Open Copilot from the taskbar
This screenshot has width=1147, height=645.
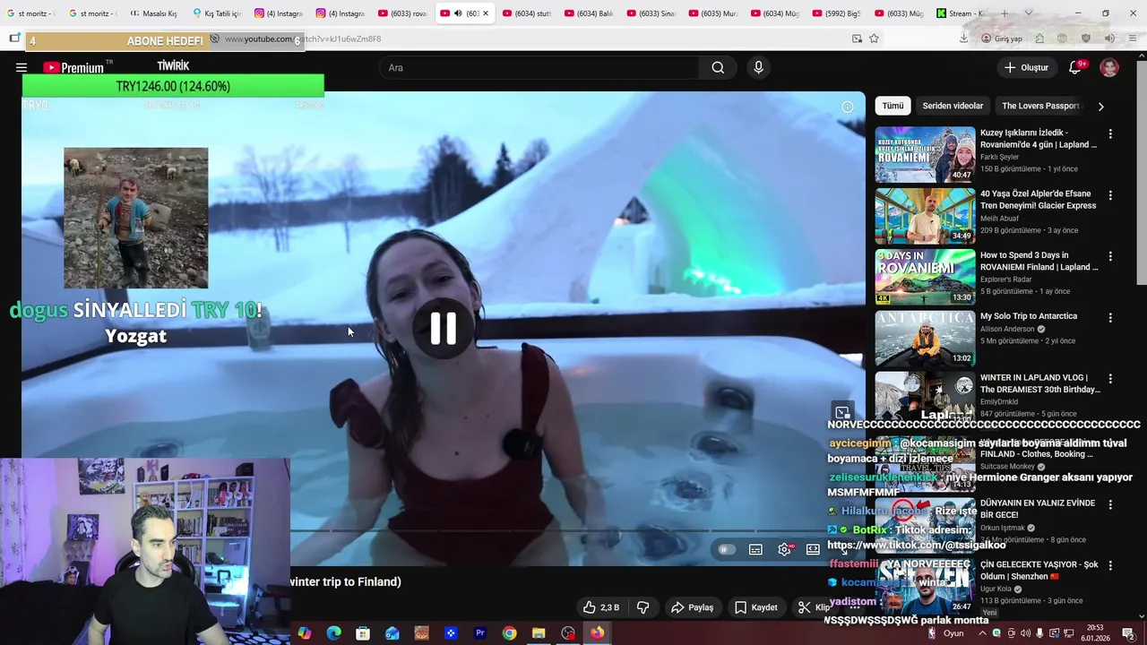pos(305,633)
